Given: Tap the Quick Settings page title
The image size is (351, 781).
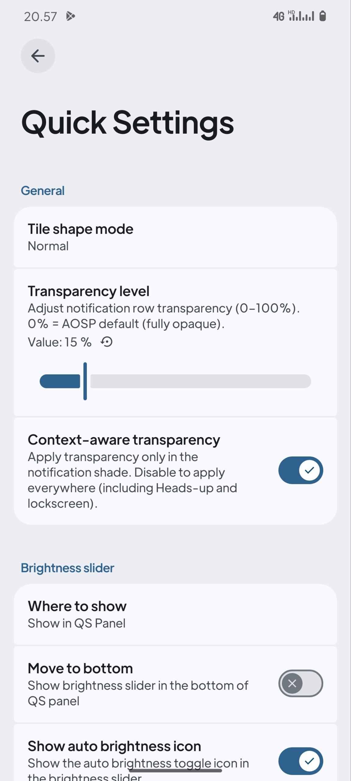Looking at the screenshot, I should (127, 123).
